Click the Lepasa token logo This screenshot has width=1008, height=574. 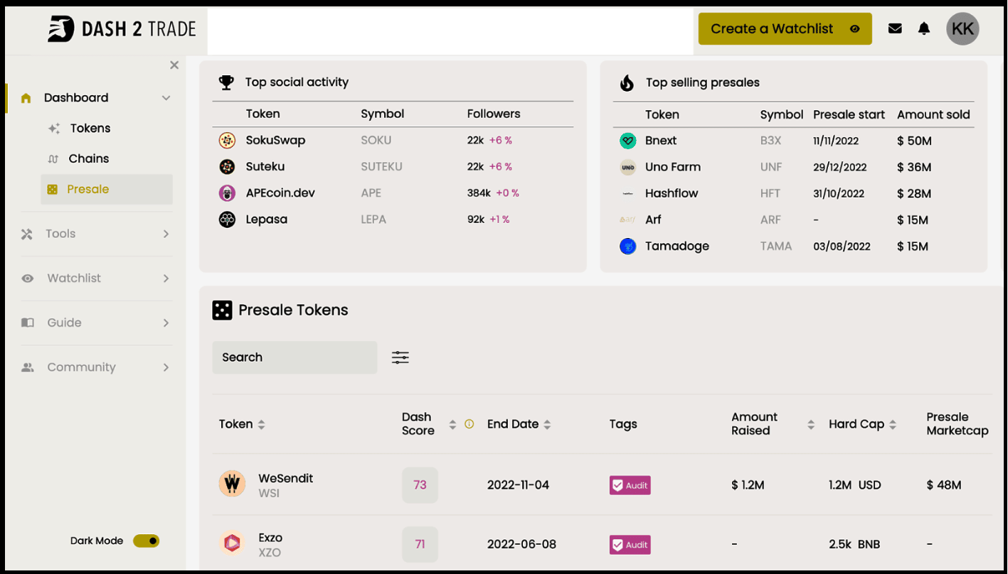click(227, 220)
